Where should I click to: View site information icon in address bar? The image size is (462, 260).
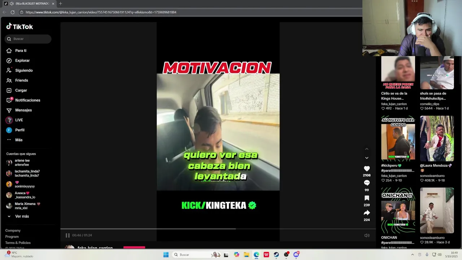[x=22, y=12]
